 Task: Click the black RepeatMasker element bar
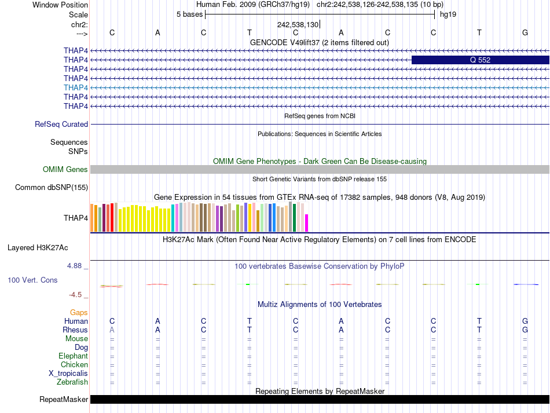320,400
